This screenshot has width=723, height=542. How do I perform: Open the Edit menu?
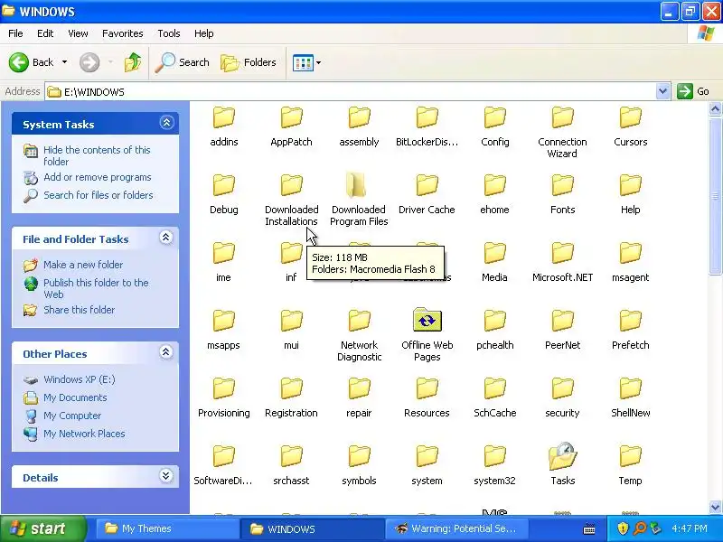point(45,33)
